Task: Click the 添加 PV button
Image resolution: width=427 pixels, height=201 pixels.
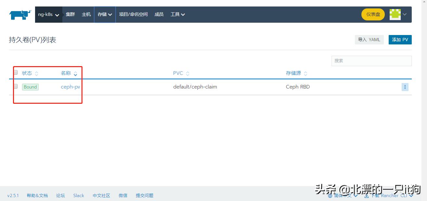Action: [400, 39]
